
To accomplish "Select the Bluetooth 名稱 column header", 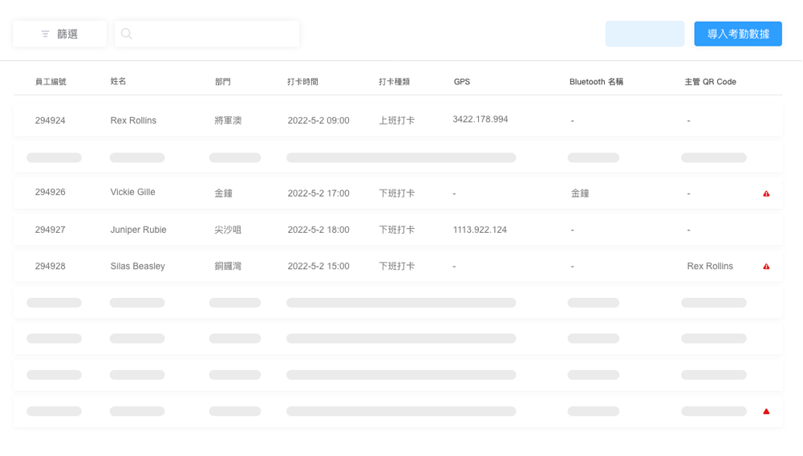I will (596, 81).
